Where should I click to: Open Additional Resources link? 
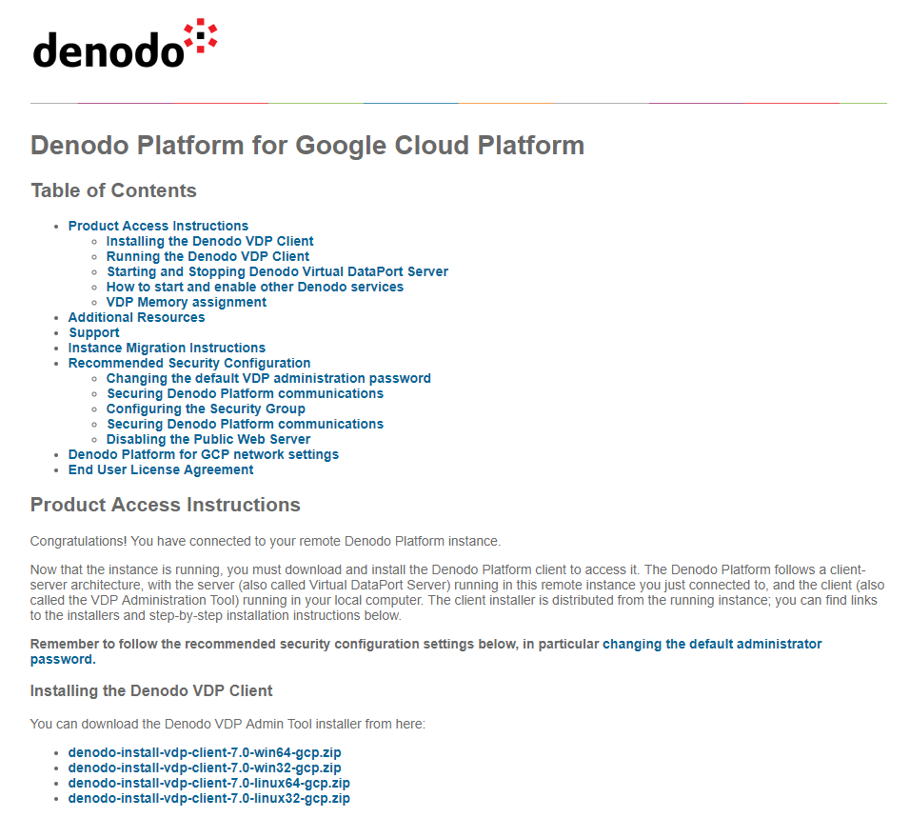coord(136,317)
